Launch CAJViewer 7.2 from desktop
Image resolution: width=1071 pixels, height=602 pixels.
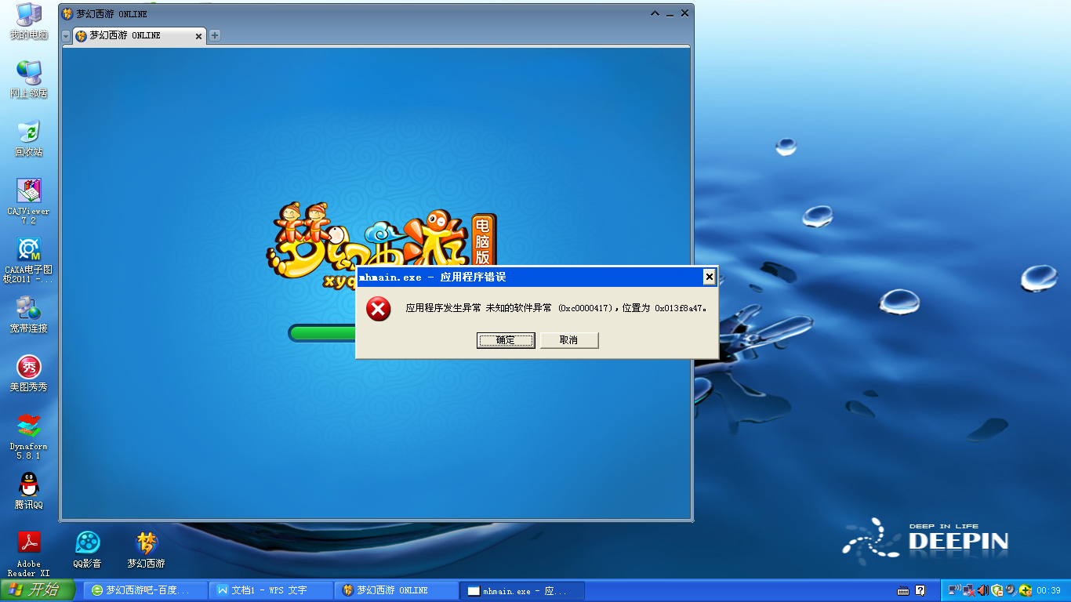(29, 201)
